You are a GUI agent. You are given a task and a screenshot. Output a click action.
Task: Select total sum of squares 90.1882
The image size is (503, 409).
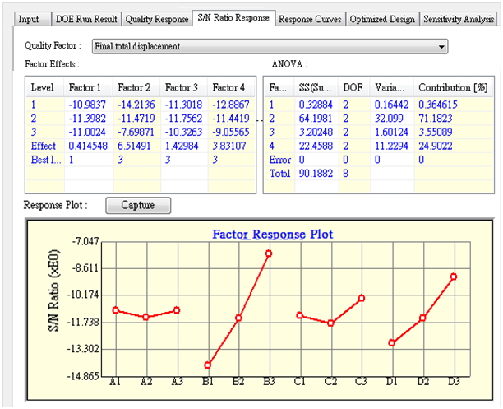tap(316, 174)
